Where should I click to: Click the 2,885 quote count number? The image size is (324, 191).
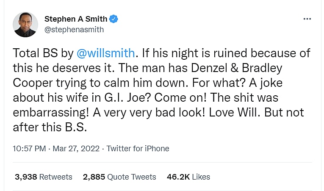[x=94, y=177]
